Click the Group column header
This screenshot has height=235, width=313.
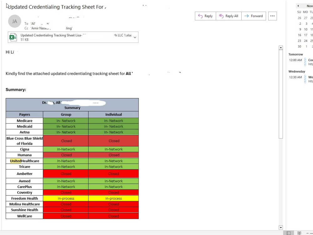(66, 114)
